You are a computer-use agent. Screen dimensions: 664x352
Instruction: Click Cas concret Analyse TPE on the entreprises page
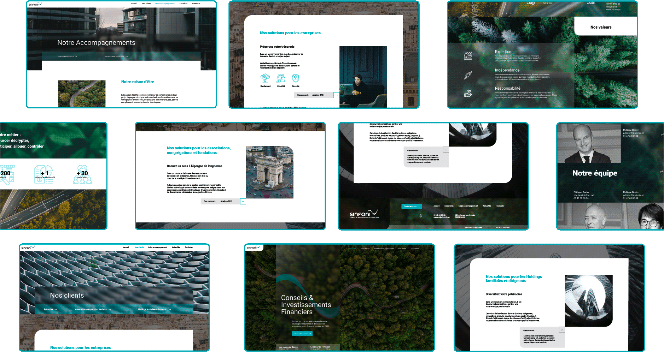[x=314, y=95]
